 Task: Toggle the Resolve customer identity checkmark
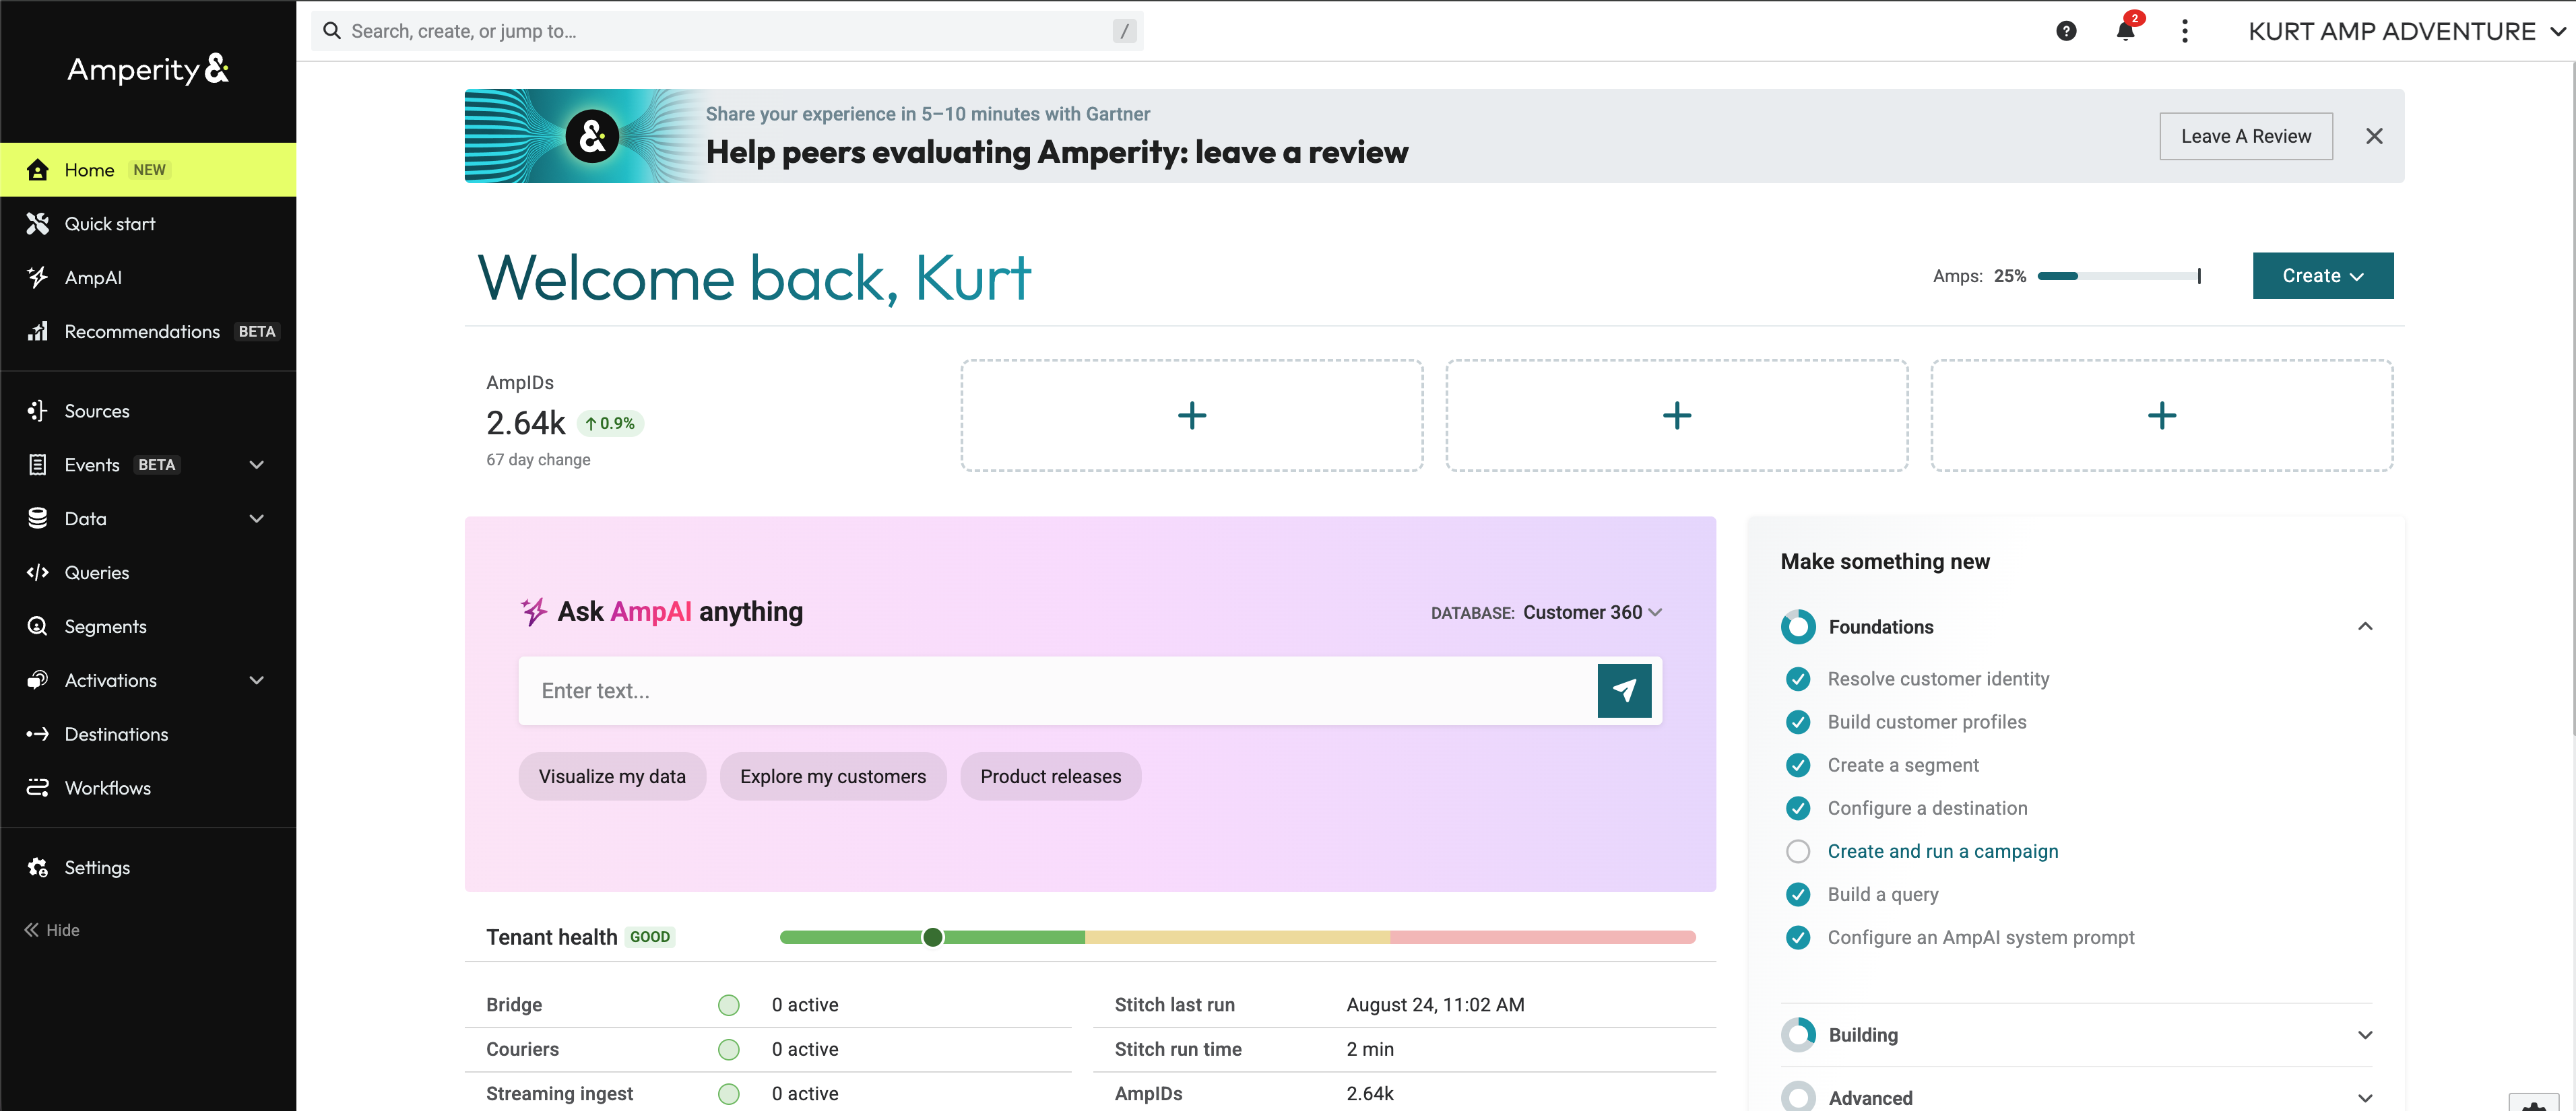tap(1797, 679)
